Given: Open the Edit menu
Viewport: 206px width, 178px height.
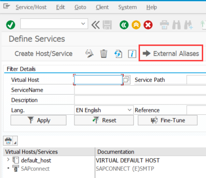Looking at the screenshot, I should (x=60, y=7).
